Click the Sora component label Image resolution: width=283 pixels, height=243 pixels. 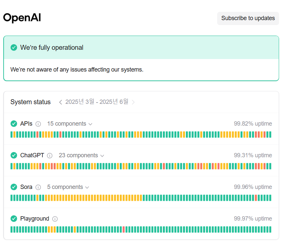coord(26,187)
